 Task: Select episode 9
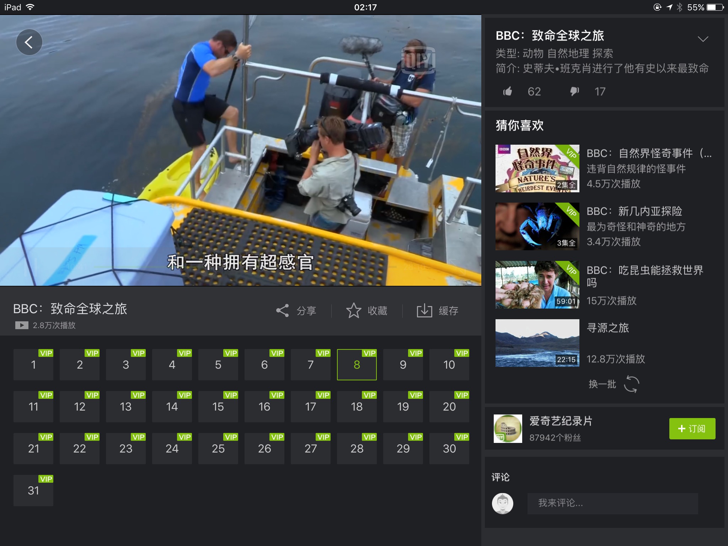click(403, 365)
